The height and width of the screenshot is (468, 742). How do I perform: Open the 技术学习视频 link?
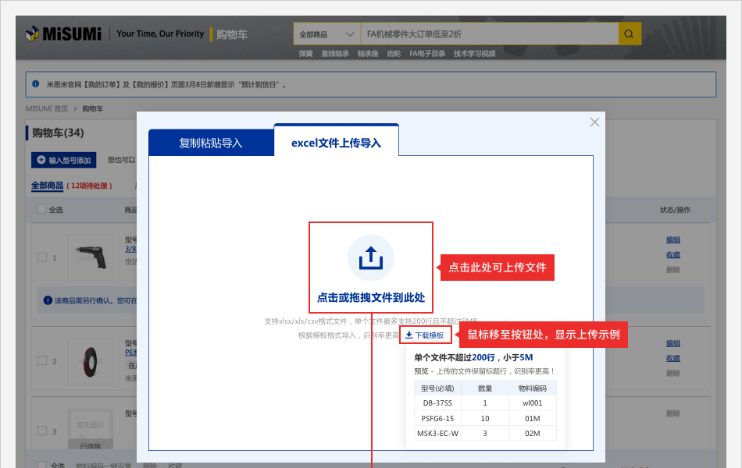tap(474, 54)
